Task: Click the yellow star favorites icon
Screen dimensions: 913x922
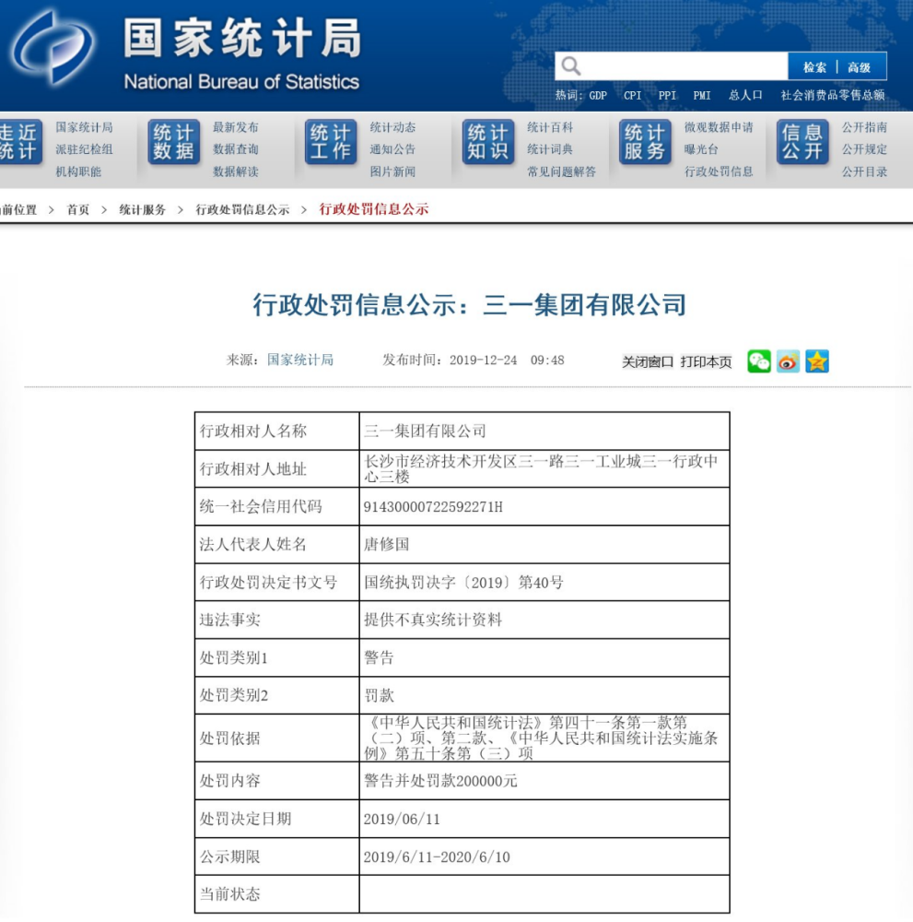Action: pyautogui.click(x=817, y=361)
